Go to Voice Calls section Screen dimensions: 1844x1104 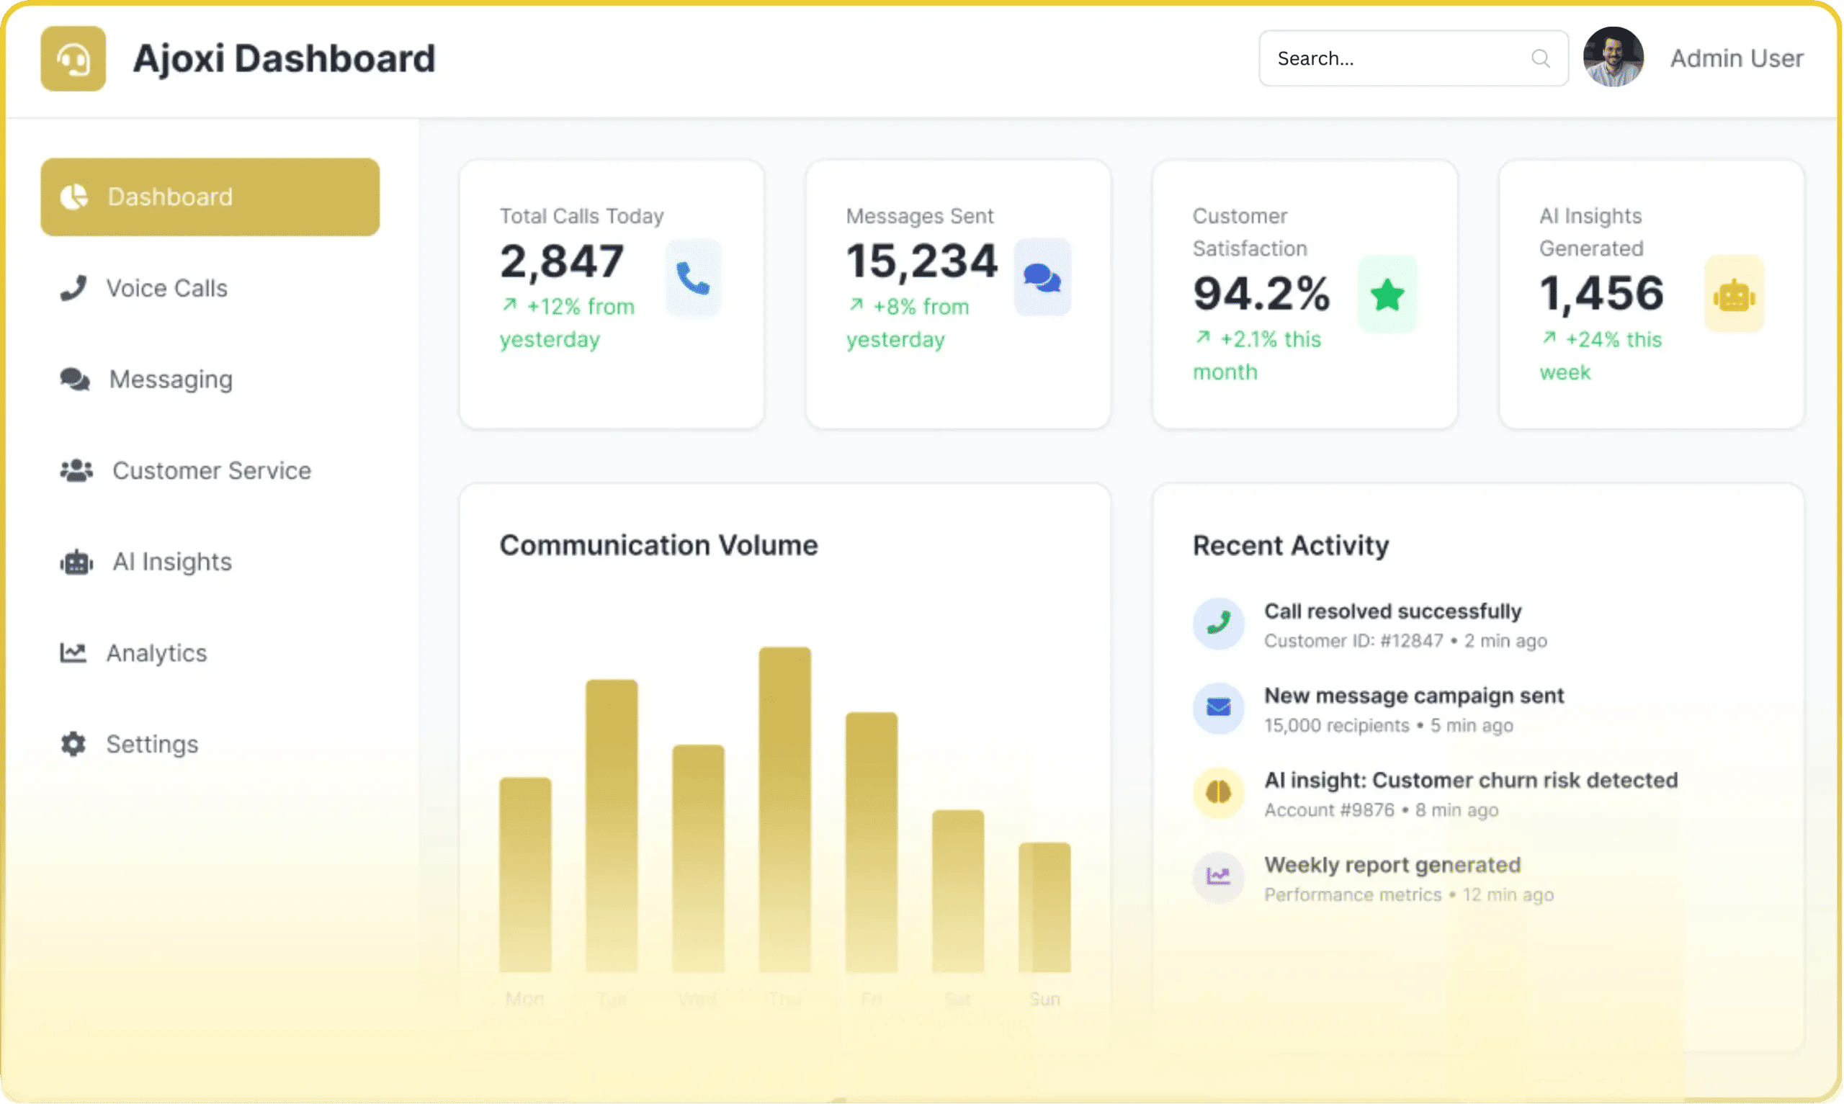[210, 289]
